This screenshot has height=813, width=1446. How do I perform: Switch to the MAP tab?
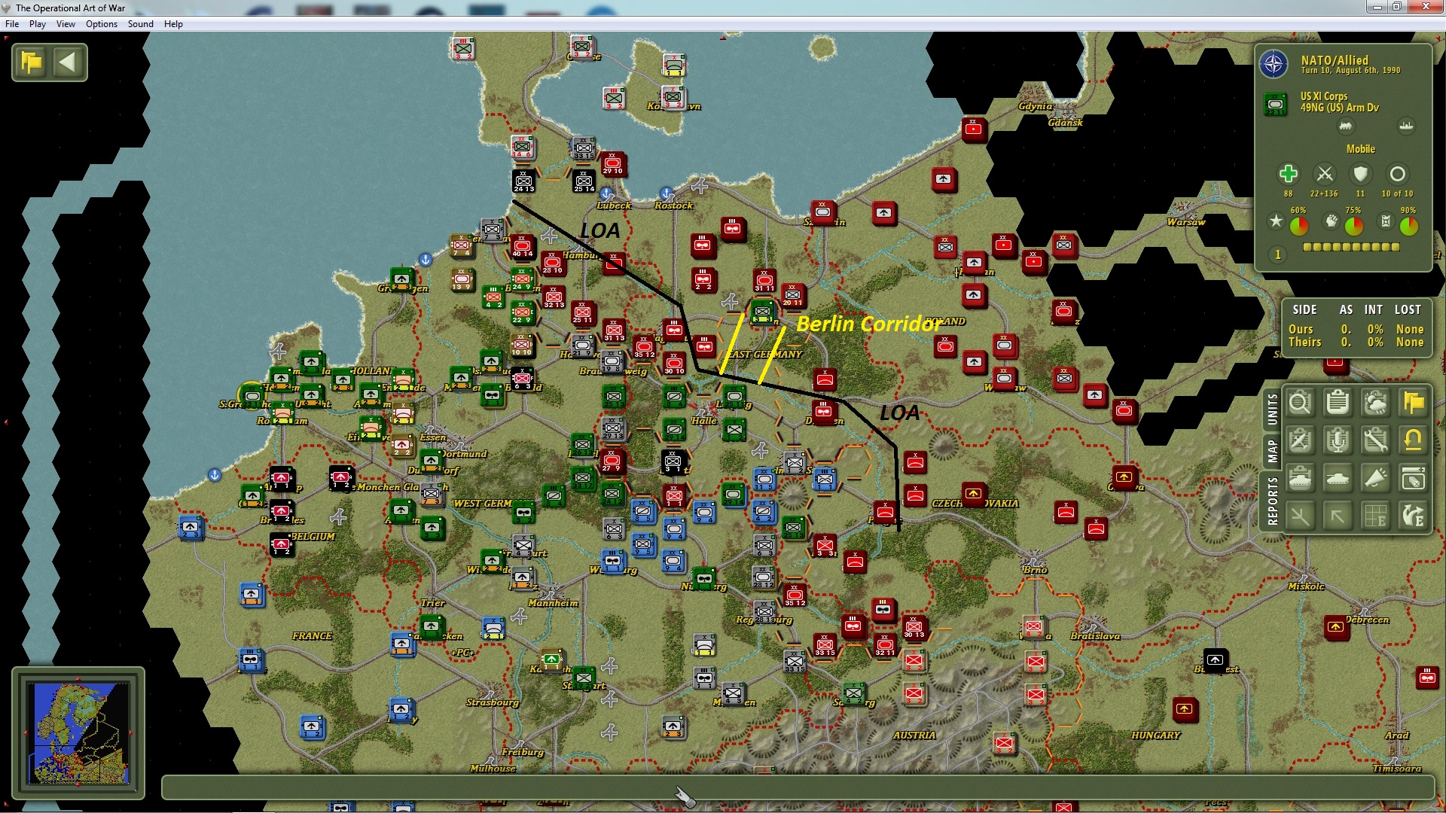point(1272,452)
